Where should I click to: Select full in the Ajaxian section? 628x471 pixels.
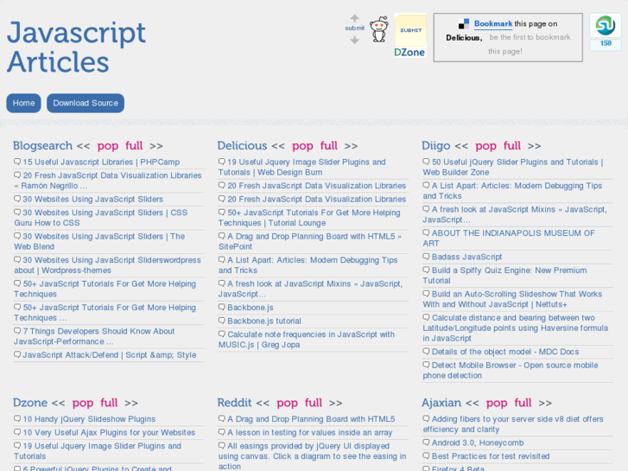pyautogui.click(x=523, y=403)
